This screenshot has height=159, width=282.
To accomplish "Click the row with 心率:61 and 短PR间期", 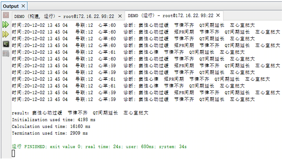I will pyautogui.click(x=141, y=79).
